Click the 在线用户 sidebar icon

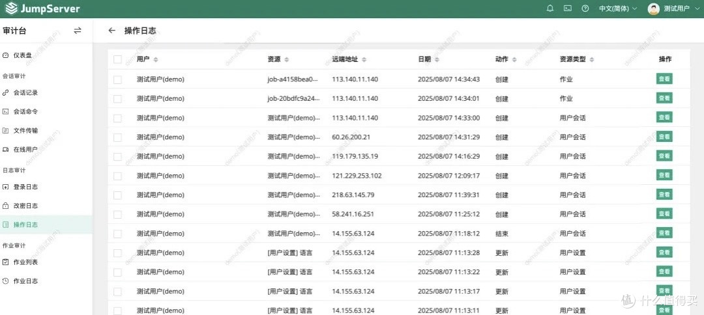[x=5, y=149]
